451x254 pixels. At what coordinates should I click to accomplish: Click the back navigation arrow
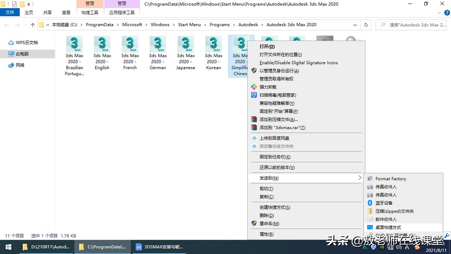6,24
